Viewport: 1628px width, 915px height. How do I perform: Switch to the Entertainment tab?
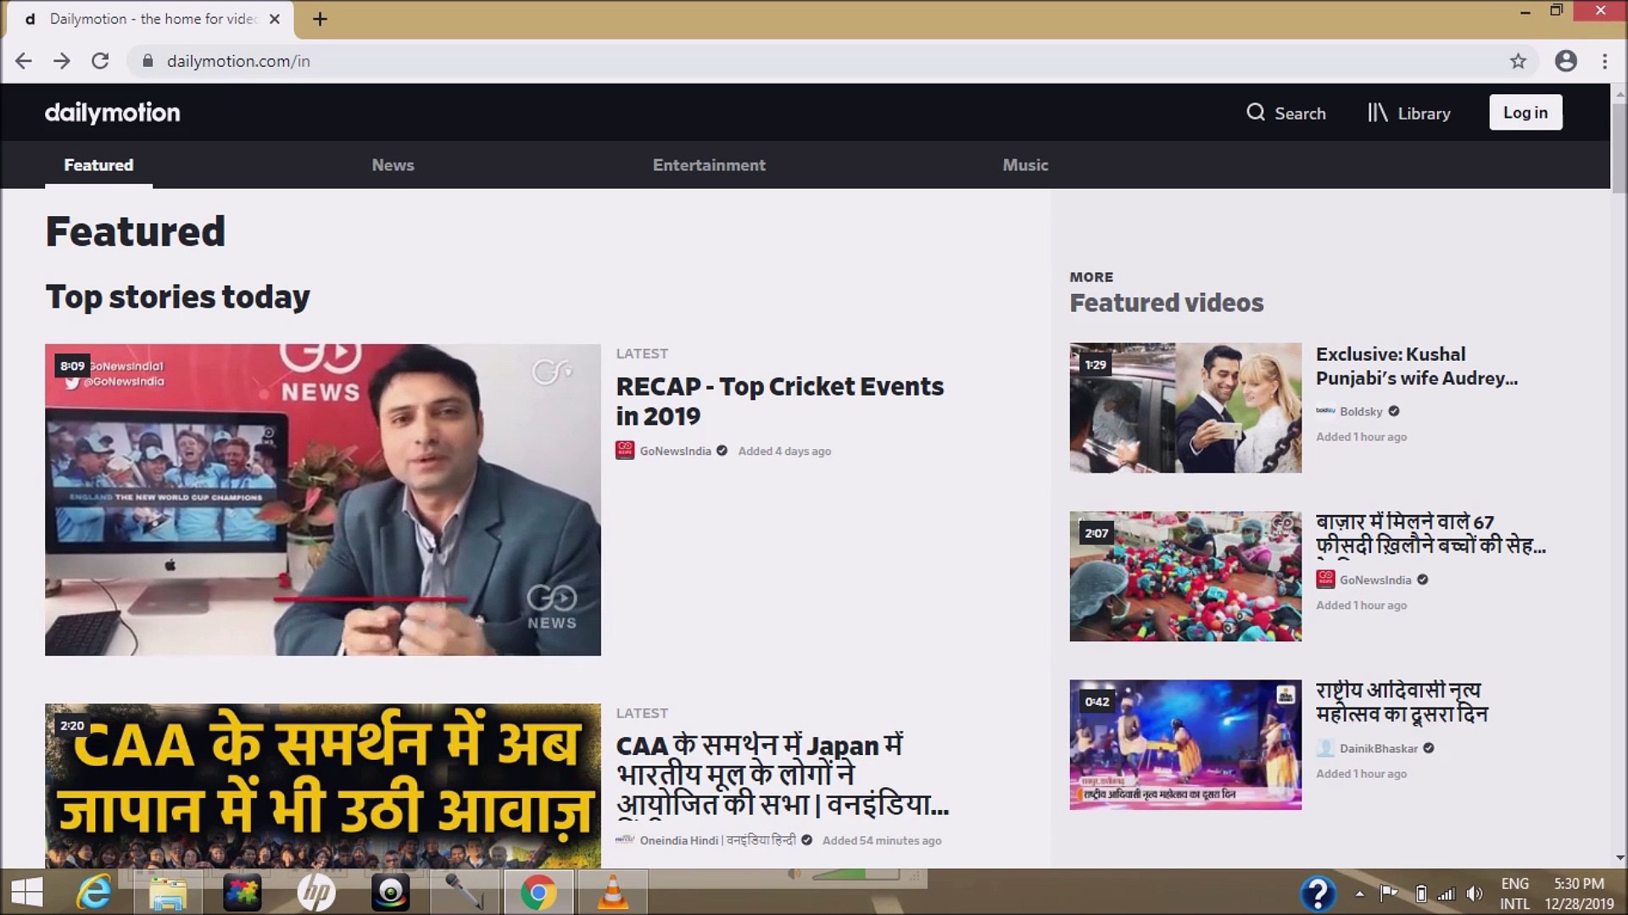pyautogui.click(x=709, y=165)
